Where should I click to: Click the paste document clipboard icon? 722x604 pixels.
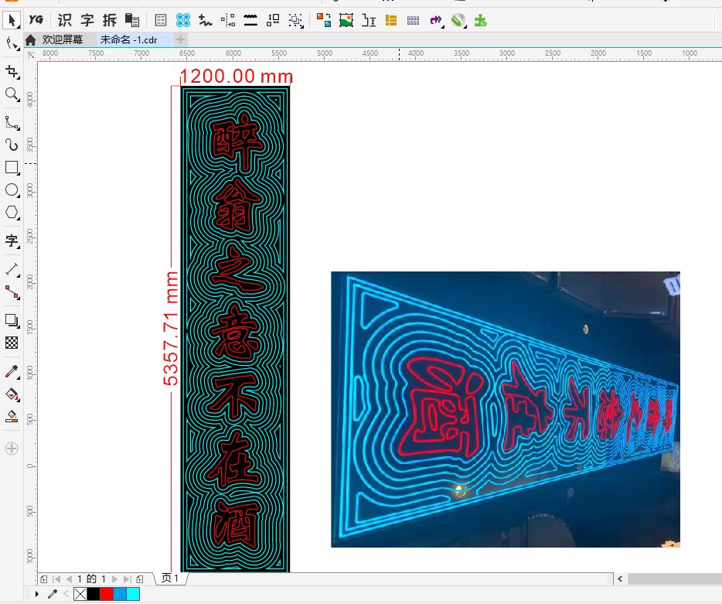tap(132, 20)
